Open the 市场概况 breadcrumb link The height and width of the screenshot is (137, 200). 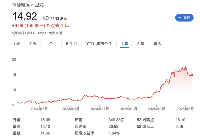point(21,5)
